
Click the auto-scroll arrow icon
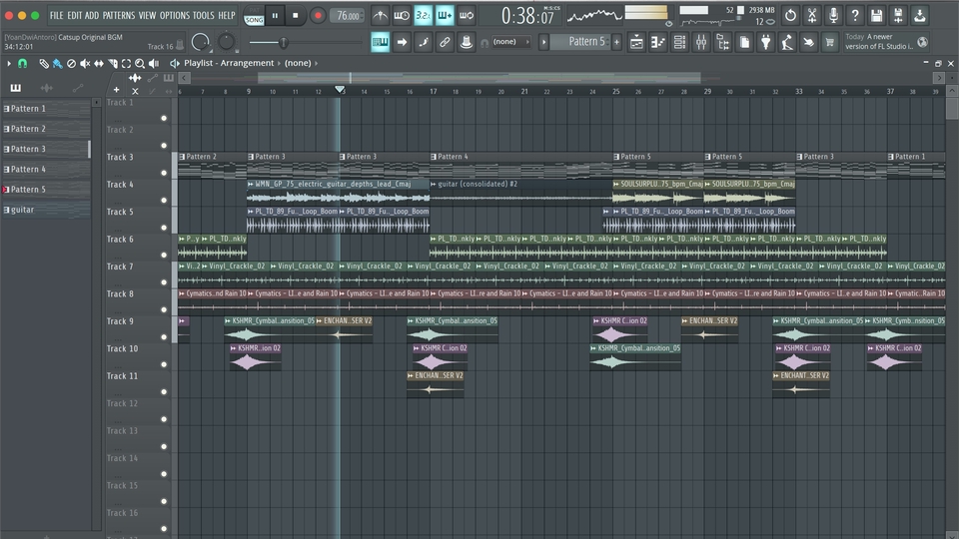coord(402,42)
